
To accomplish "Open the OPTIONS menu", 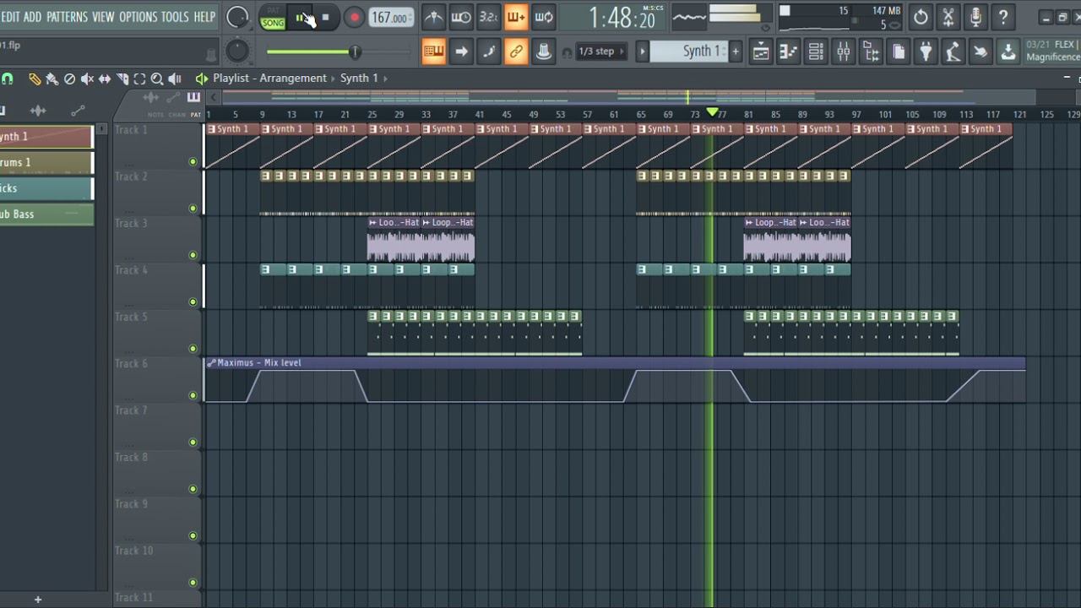I will pos(138,17).
